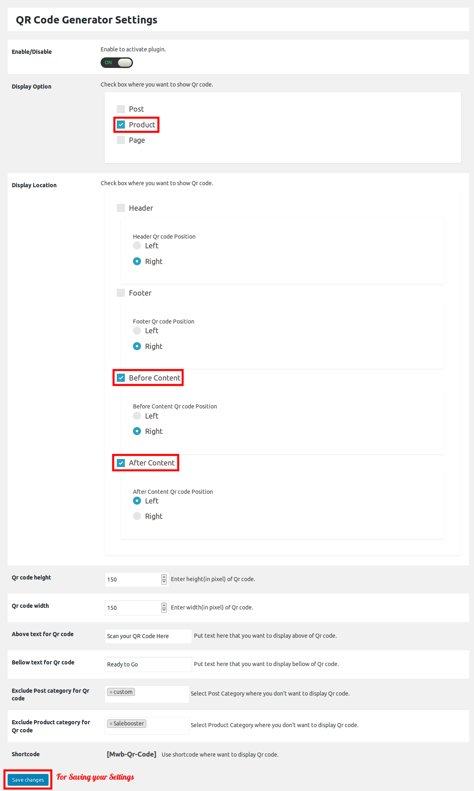Uncheck the Product display option
The height and width of the screenshot is (791, 474).
coord(121,125)
